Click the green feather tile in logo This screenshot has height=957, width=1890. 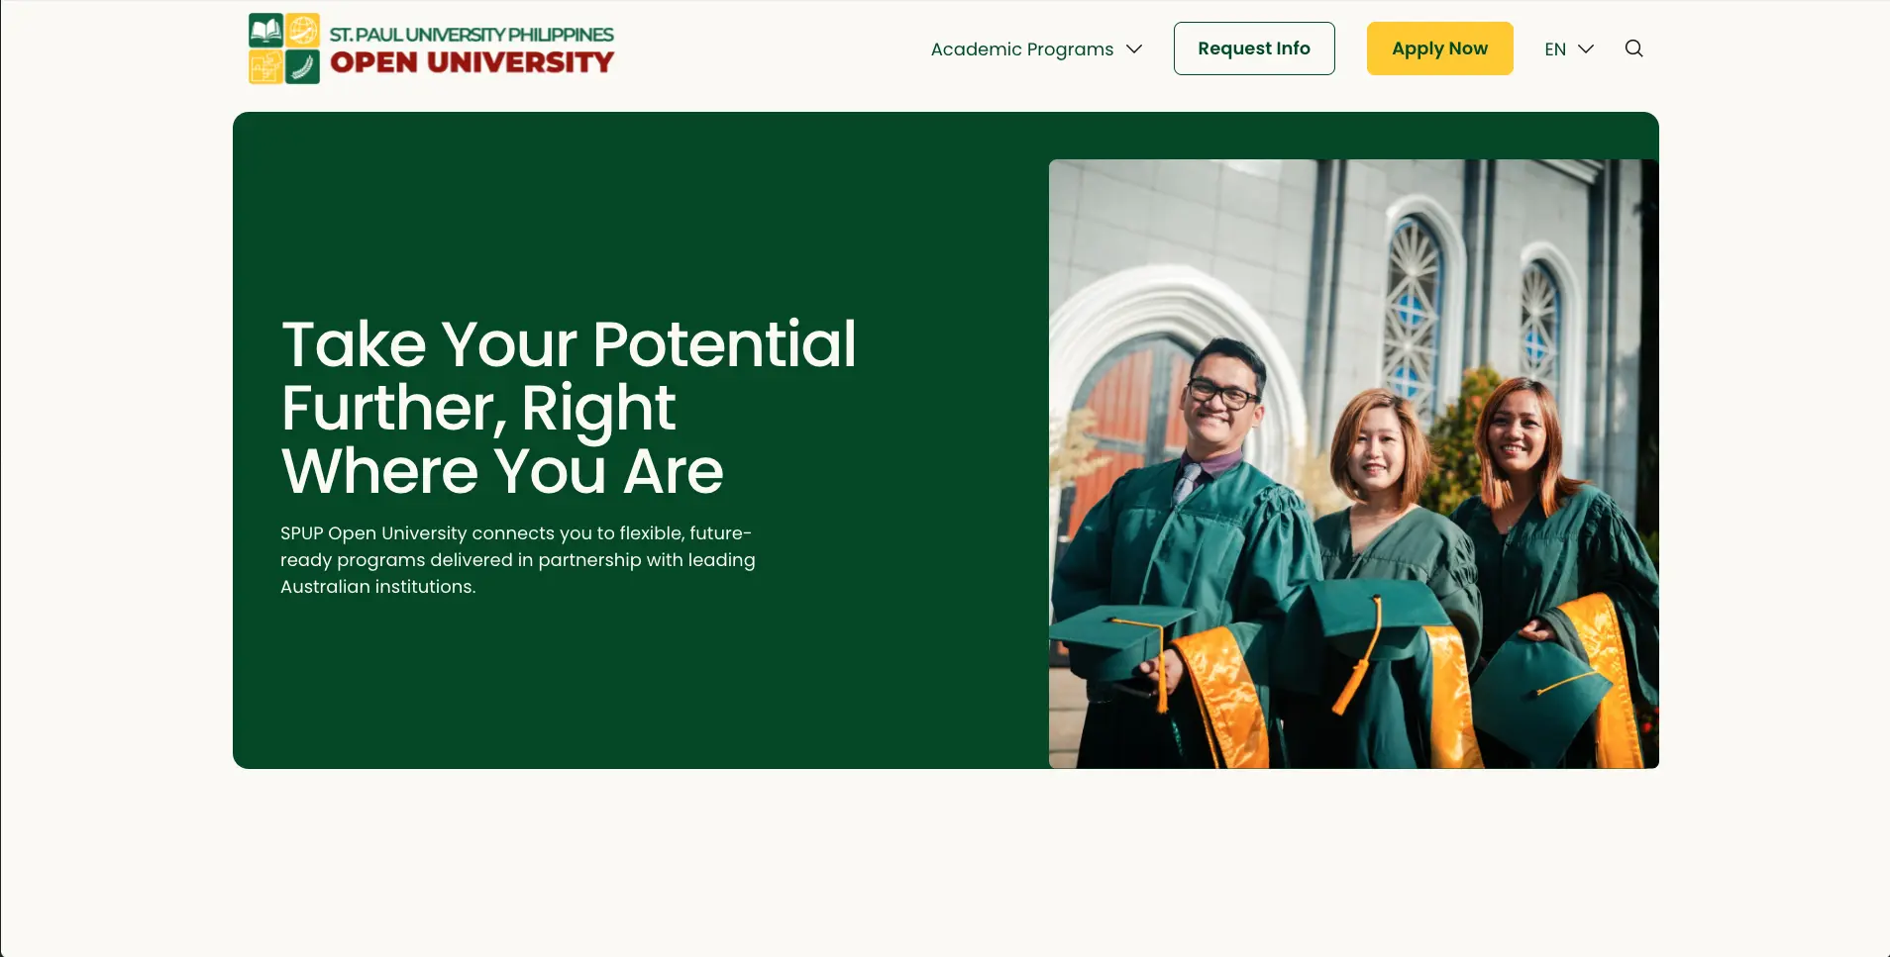point(303,67)
